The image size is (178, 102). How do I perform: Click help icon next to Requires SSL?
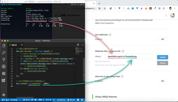(123, 51)
